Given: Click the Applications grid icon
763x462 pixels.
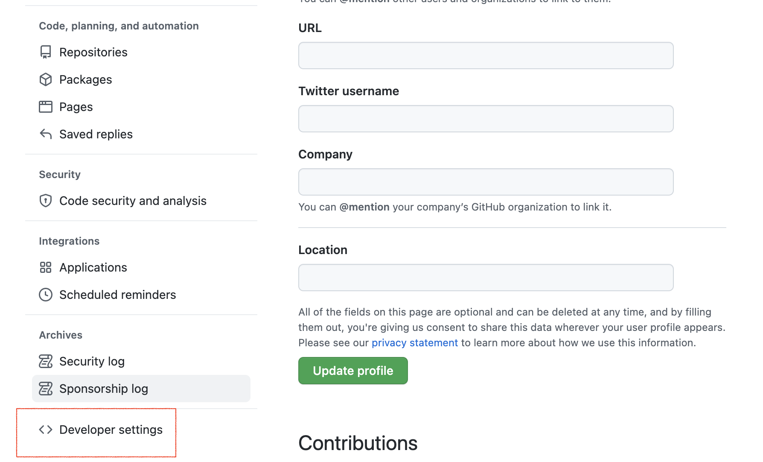Looking at the screenshot, I should click(46, 267).
